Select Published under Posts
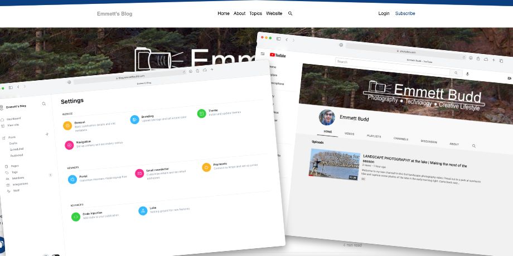Image resolution: width=513 pixels, height=256 pixels. point(17,155)
